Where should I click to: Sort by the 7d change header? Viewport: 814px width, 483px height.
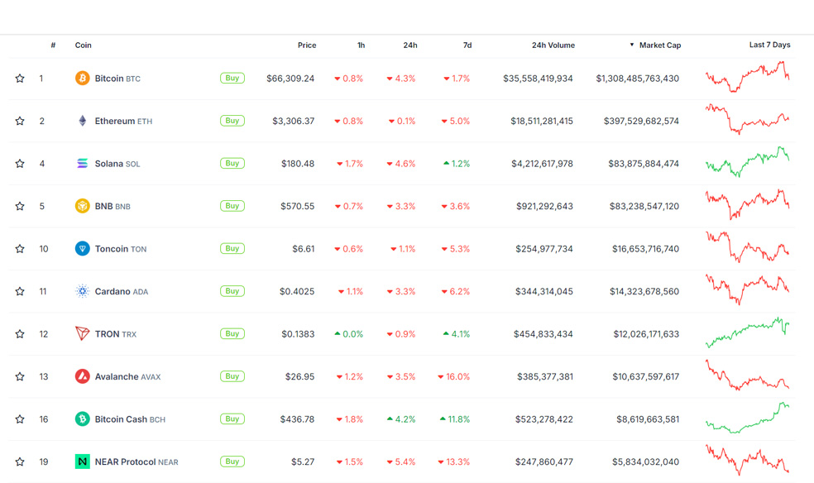pos(467,45)
